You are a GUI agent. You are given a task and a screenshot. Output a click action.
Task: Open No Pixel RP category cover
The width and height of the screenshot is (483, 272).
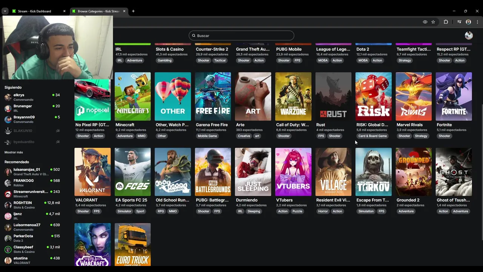(x=92, y=100)
